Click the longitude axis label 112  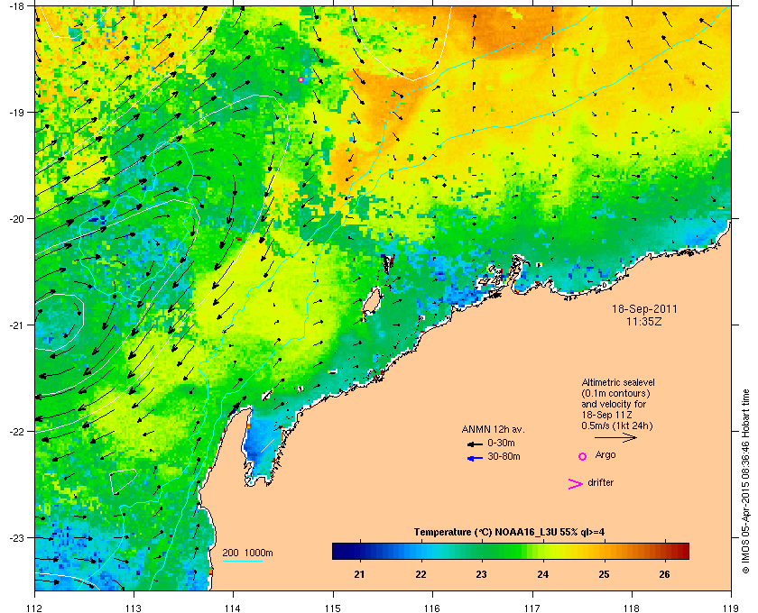coord(35,608)
